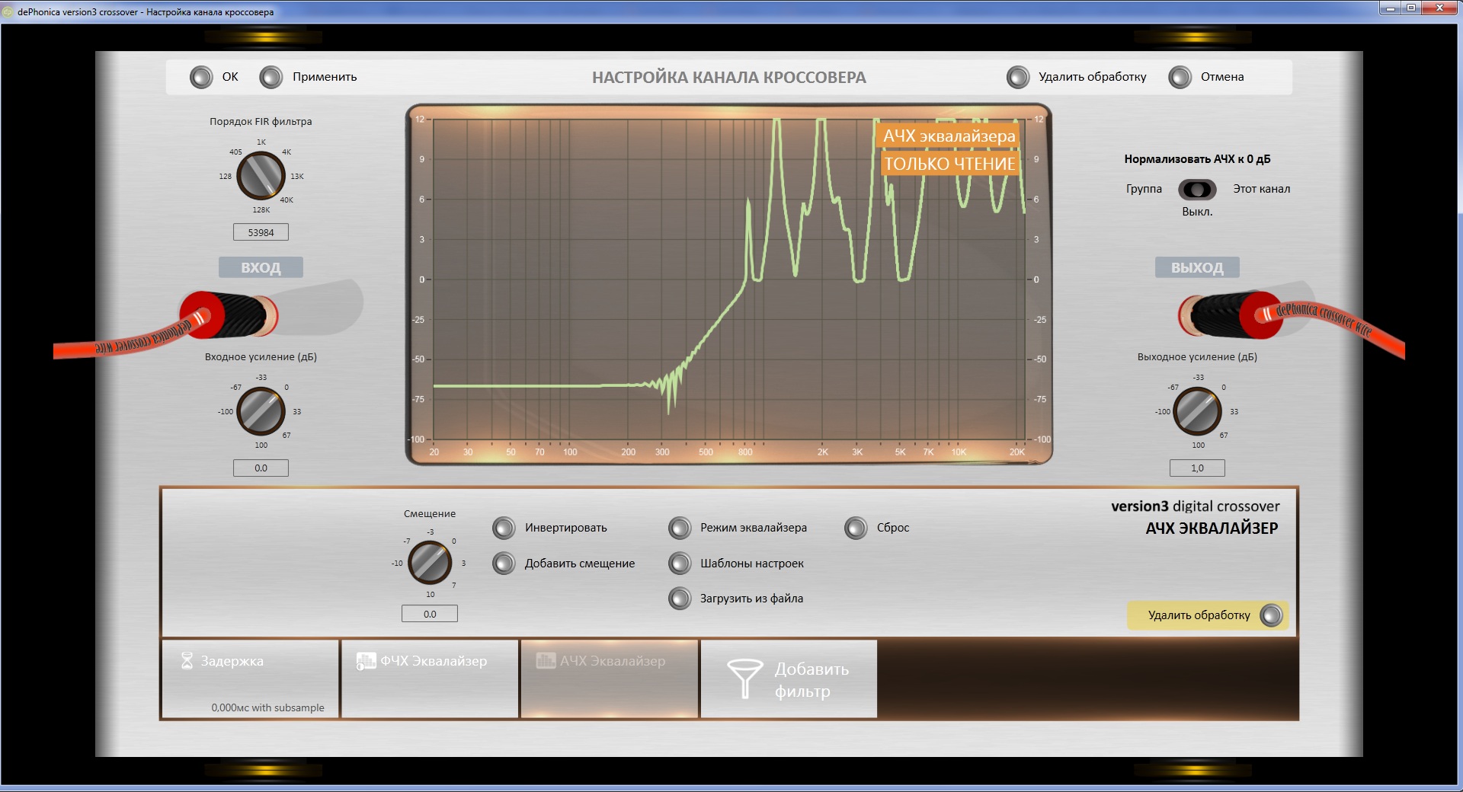
Task: Click the ВХОД label
Action: 261,267
